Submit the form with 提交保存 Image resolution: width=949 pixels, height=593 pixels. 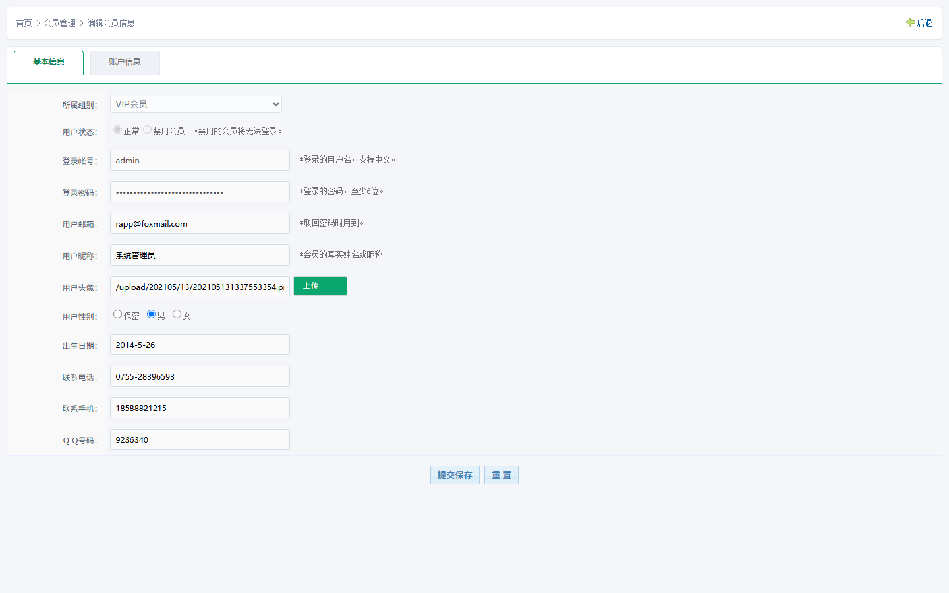coord(455,475)
